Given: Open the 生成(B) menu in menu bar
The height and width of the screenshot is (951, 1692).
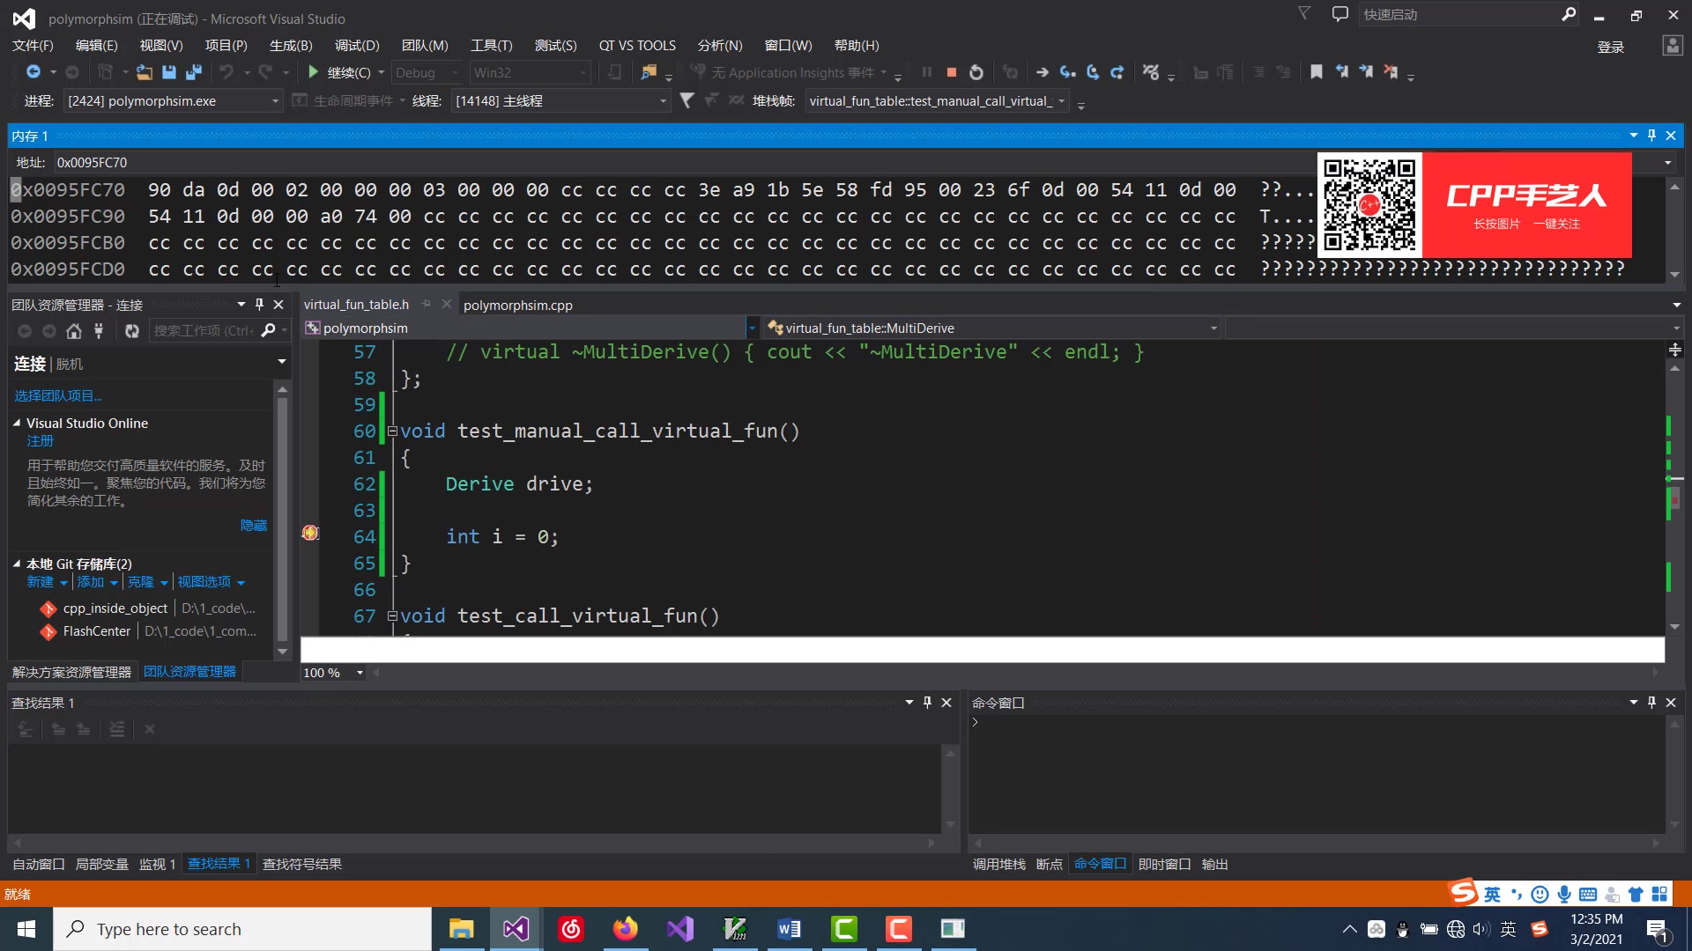Looking at the screenshot, I should [291, 44].
